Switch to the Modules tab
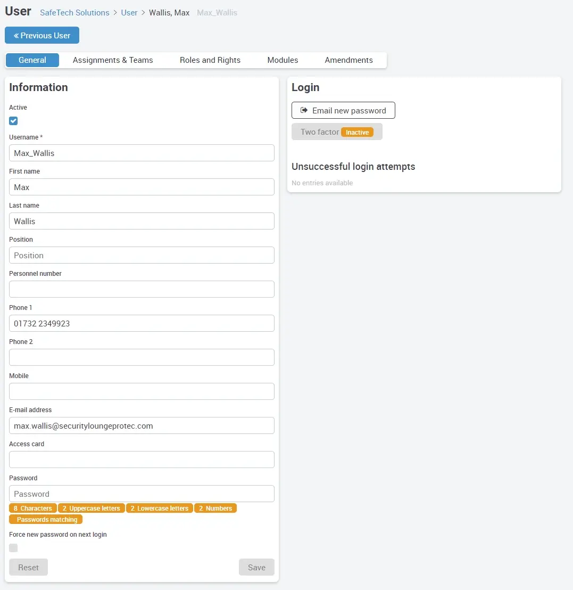This screenshot has width=573, height=590. (283, 60)
